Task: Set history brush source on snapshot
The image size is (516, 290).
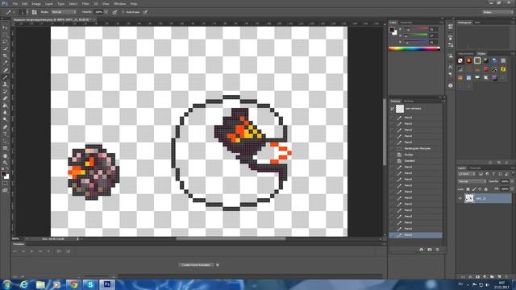Action: [393, 109]
